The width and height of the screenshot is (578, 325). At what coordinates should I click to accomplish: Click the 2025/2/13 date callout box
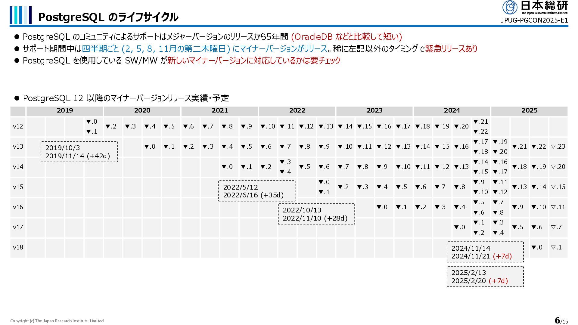point(485,277)
